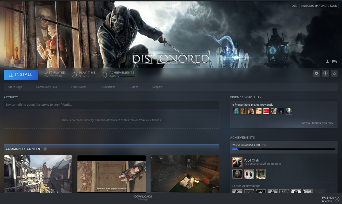Click the ribbon icon beside Achievements 4/80
Viewport: 342px width, 204px height.
point(105,75)
